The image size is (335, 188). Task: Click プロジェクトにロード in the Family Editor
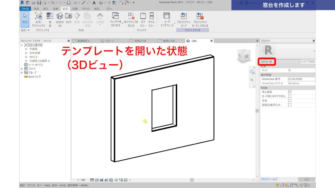point(183,17)
